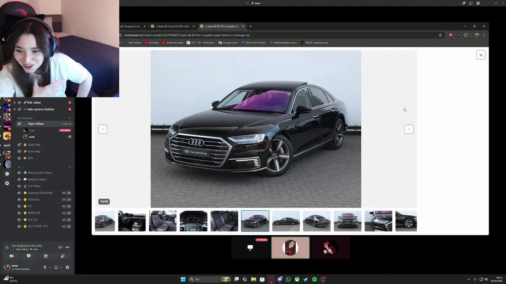Select digital dashboard thumbnail
This screenshot has width=506, height=284.
coord(193,221)
